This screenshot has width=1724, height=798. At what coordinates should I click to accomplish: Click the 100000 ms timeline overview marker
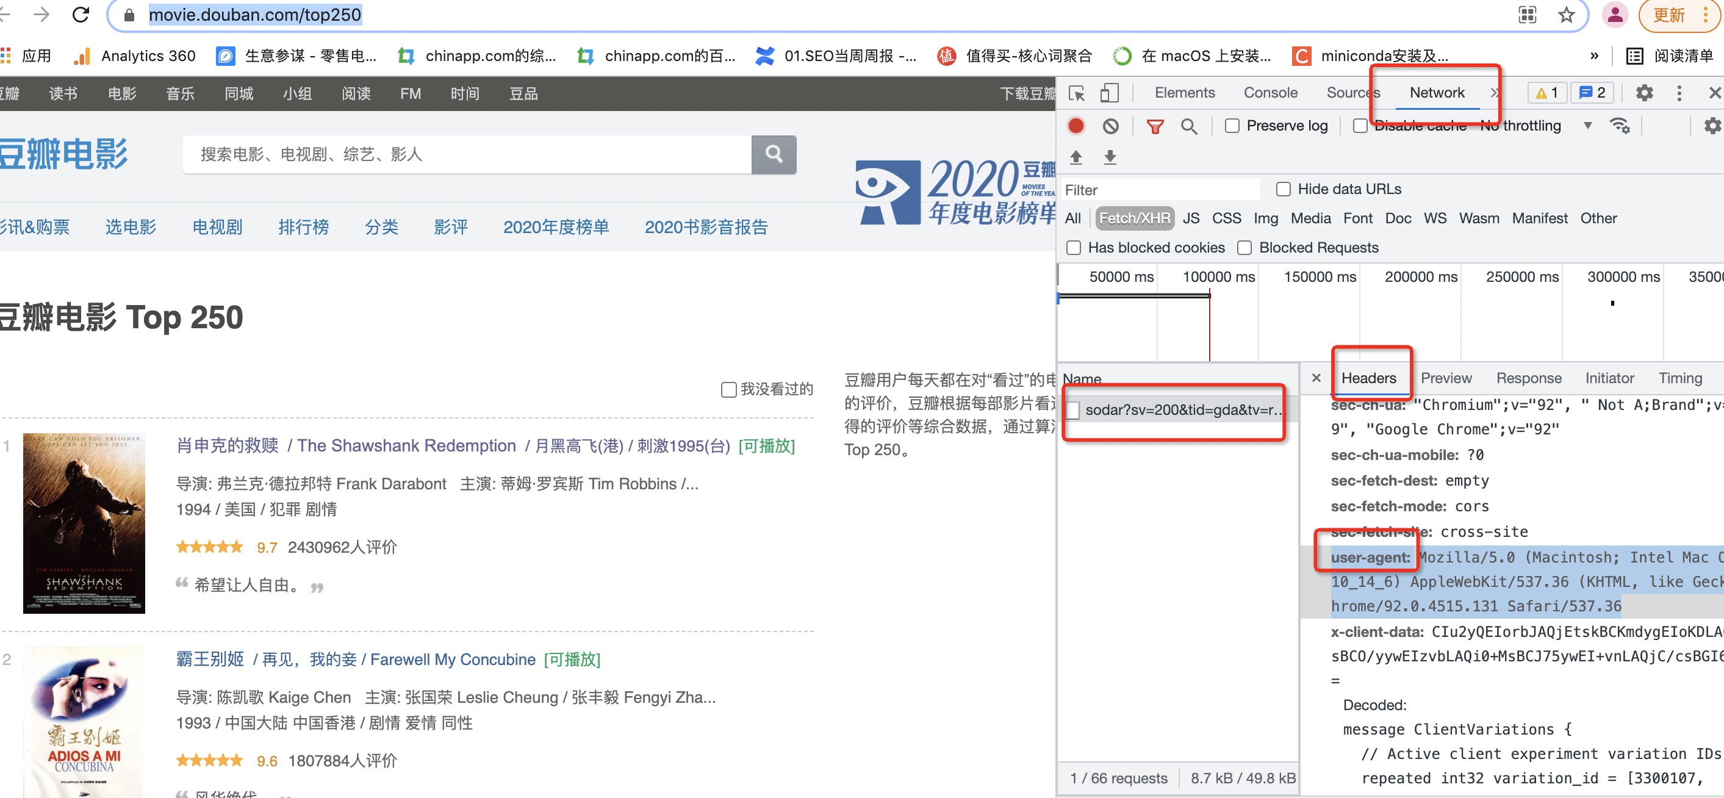[1218, 277]
